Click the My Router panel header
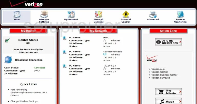Screen dimensions: 197x104 28,31
